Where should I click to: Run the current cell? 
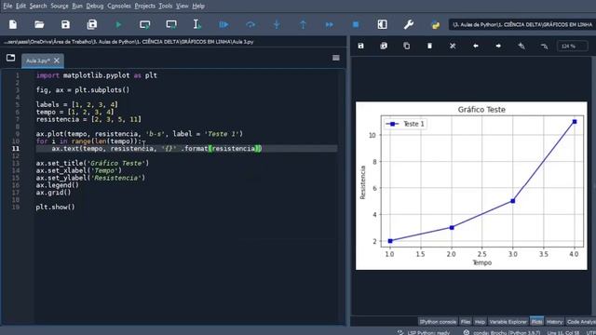pyautogui.click(x=145, y=25)
